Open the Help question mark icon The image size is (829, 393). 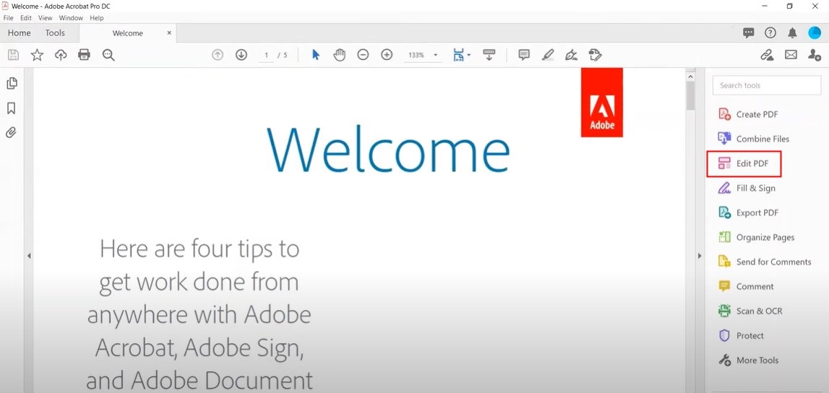pyautogui.click(x=770, y=33)
